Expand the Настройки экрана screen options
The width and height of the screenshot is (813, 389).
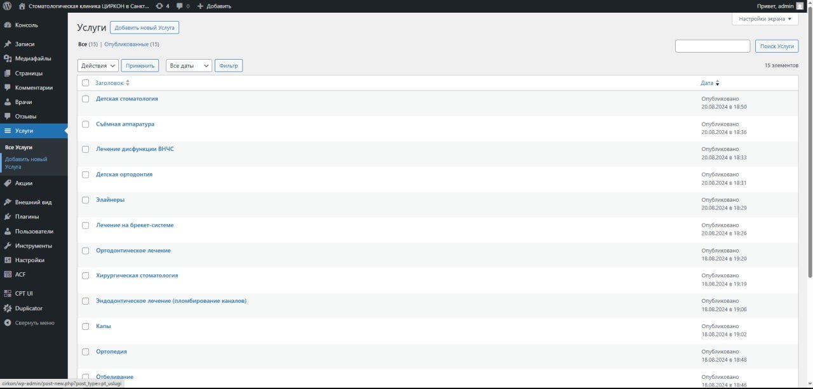765,19
